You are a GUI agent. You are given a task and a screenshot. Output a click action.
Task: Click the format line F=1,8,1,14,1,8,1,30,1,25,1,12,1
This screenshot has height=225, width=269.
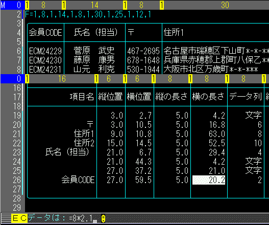(x=88, y=14)
